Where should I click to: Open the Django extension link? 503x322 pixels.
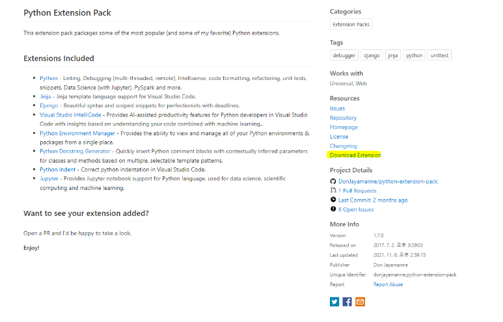click(49, 105)
